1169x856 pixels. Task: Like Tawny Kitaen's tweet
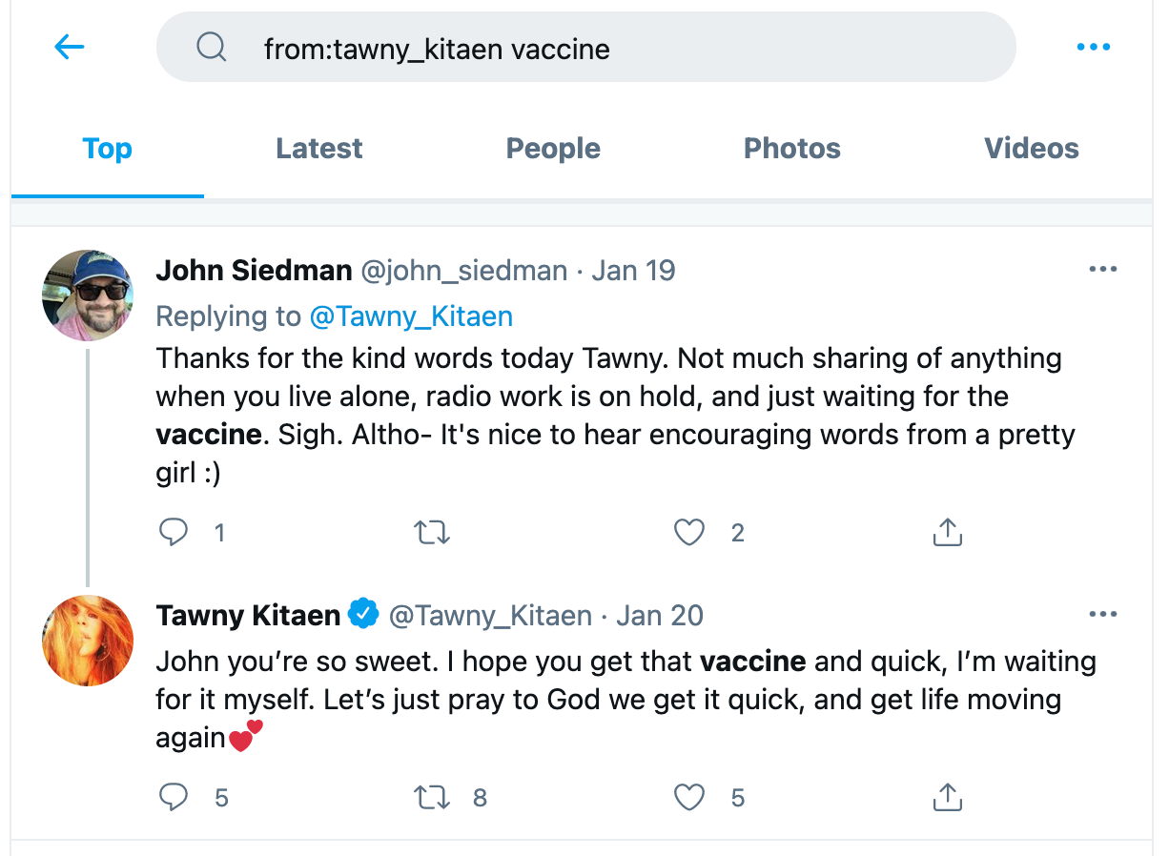coord(689,797)
